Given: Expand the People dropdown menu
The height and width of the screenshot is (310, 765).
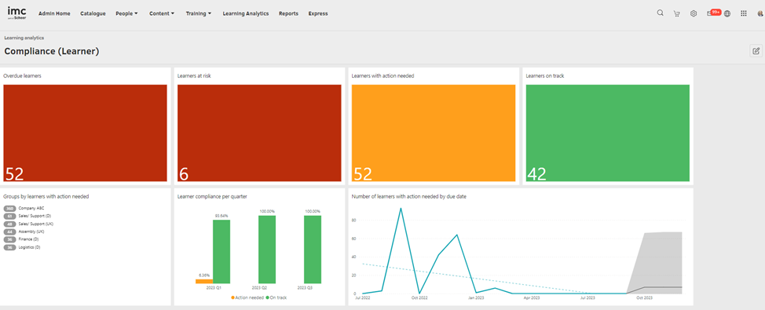Looking at the screenshot, I should click(x=127, y=13).
